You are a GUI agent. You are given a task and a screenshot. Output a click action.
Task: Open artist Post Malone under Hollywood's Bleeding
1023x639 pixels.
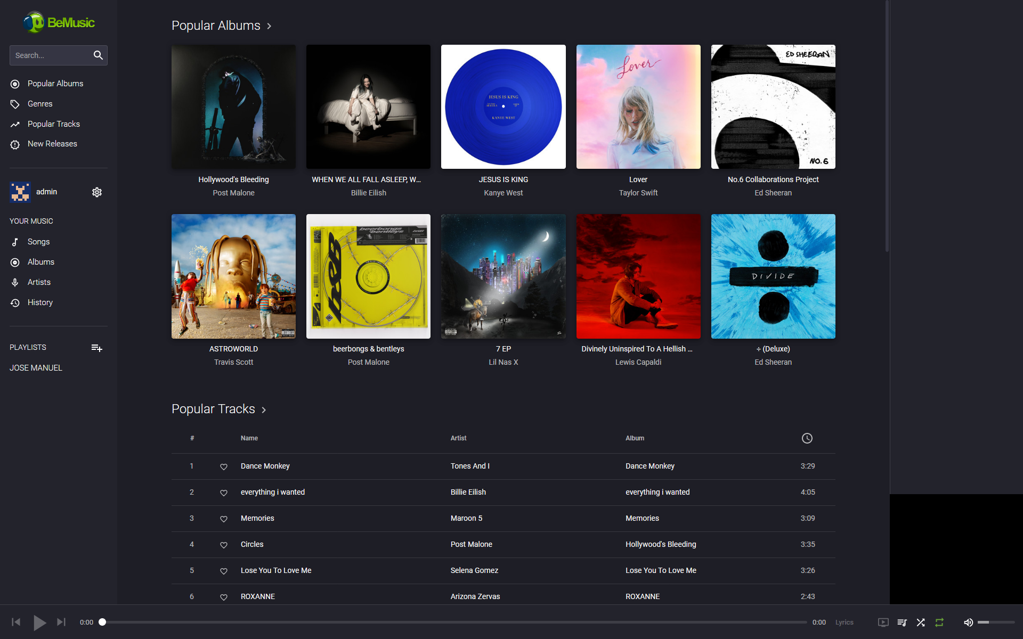point(233,193)
